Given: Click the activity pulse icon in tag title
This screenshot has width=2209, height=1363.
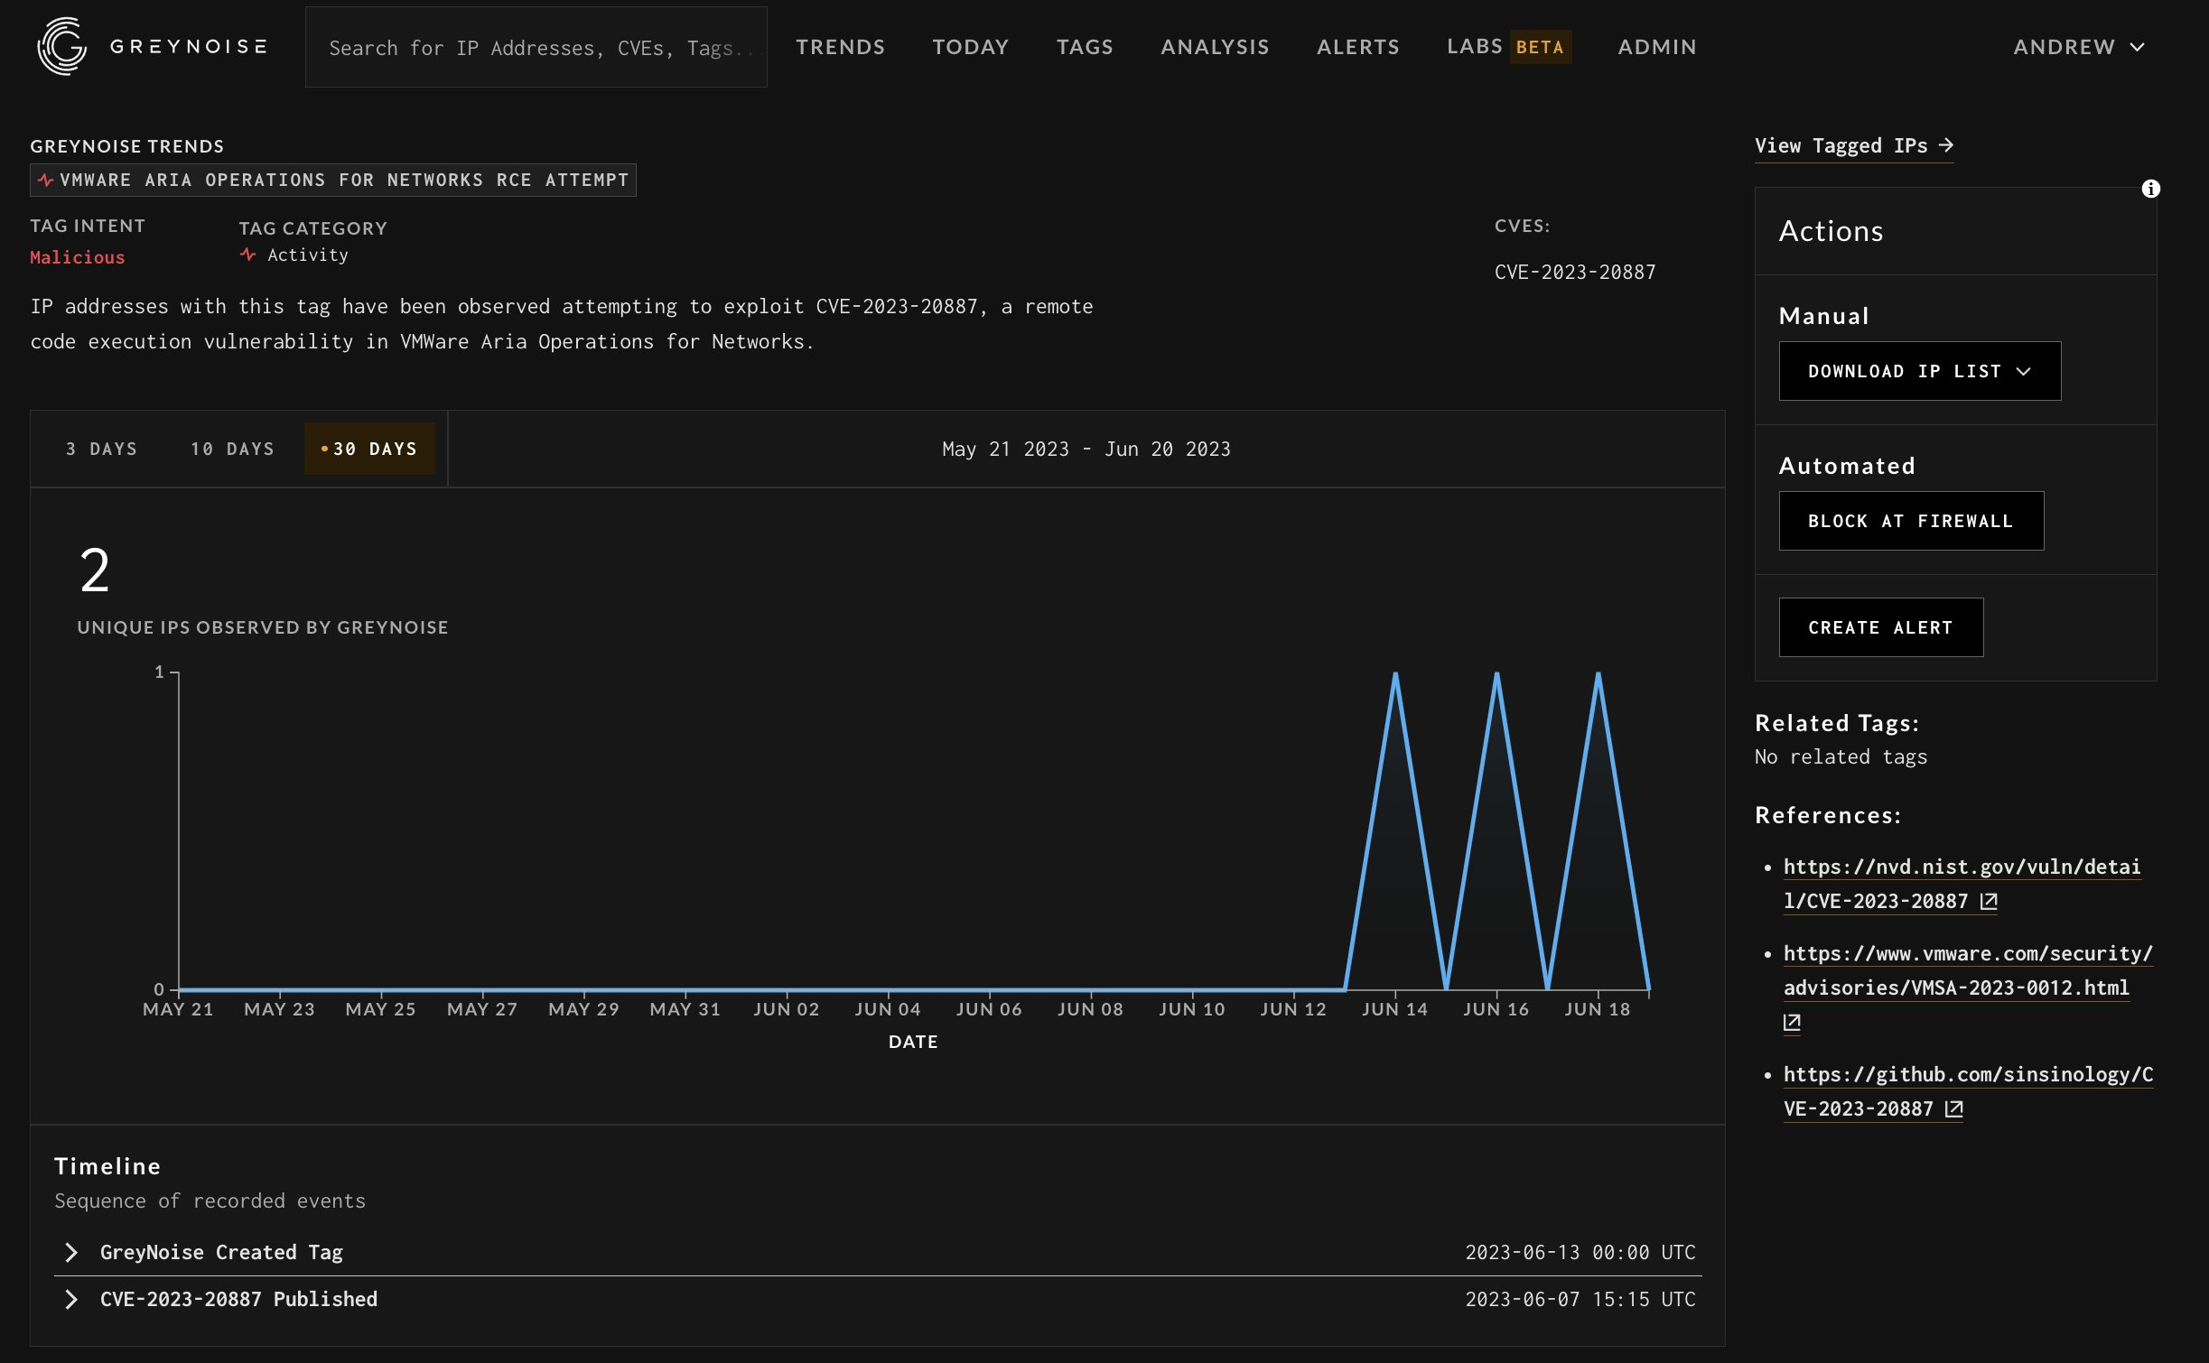Looking at the screenshot, I should point(46,181).
